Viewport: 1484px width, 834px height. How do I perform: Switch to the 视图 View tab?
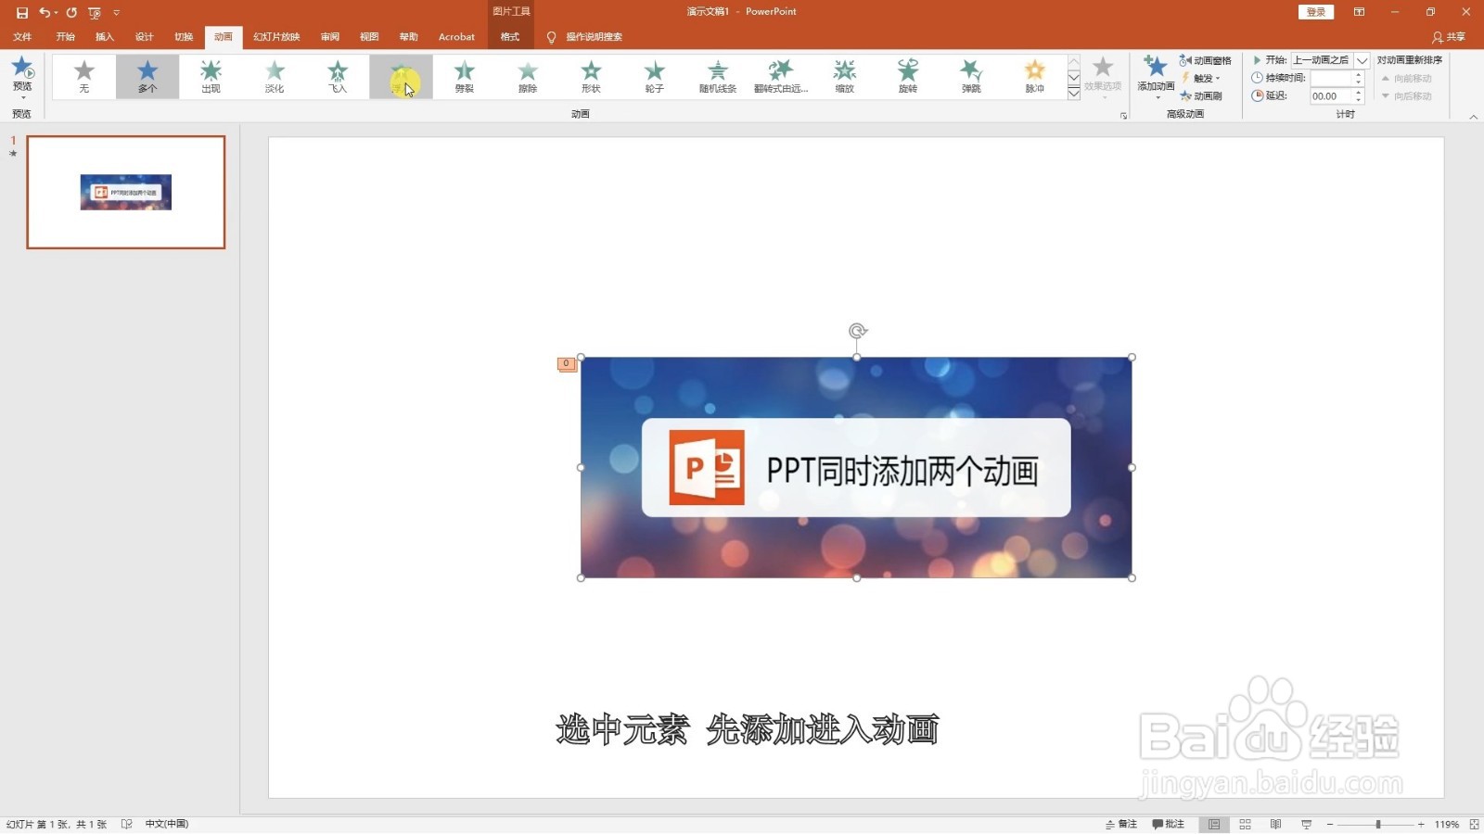click(369, 37)
